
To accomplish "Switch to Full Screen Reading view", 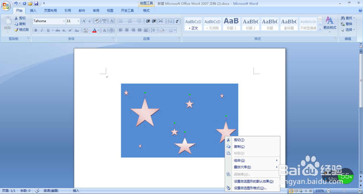I will 296,191.
